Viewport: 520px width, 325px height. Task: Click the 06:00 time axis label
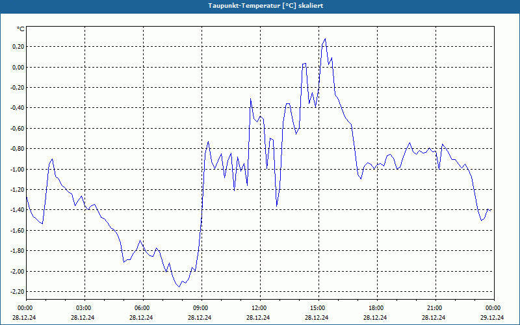(143, 308)
